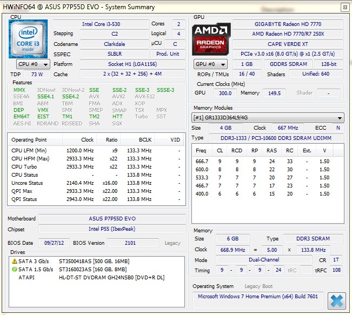Select the CPU HFM (Max) row

pyautogui.click(x=96, y=159)
